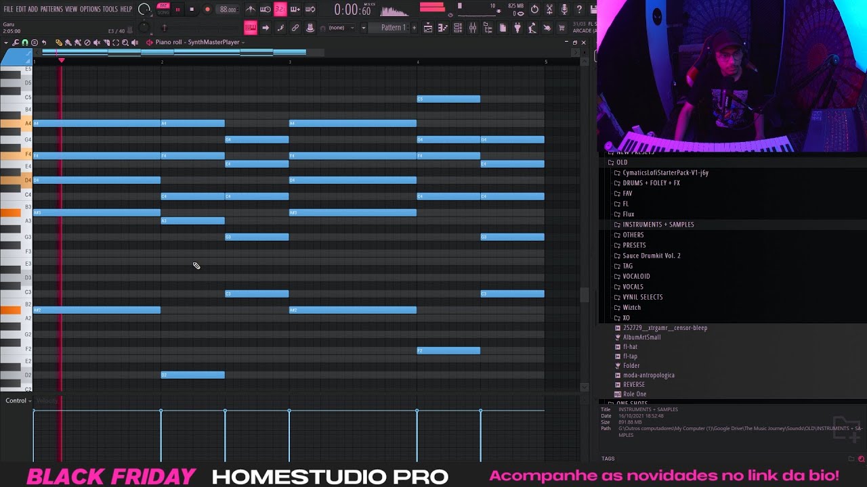Click the C5 note in piano roll
Screen dimensions: 867x487
(448, 99)
